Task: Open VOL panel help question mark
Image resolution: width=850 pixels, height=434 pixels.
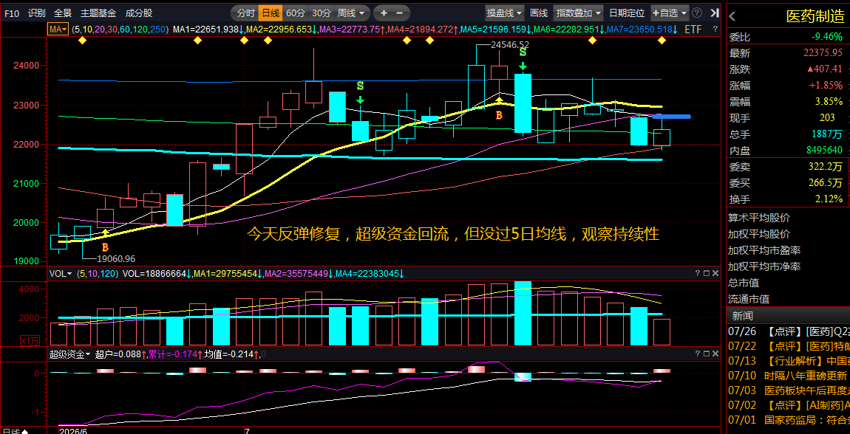Action: [698, 274]
